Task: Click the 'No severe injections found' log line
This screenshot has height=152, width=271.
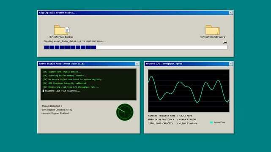Action: [73, 79]
